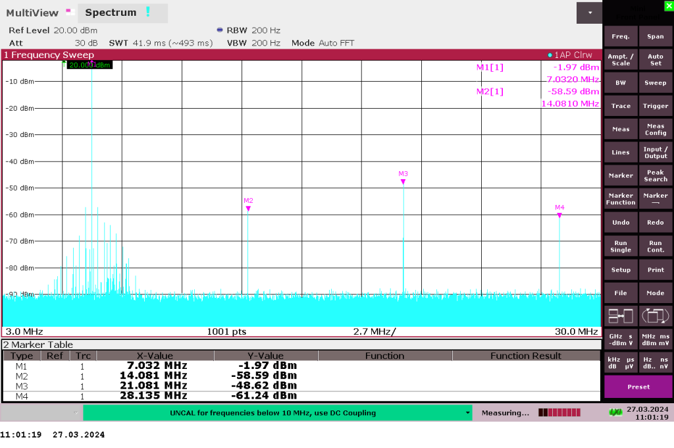
Task: Click the VBW 200 Hz setting
Action: 253,43
